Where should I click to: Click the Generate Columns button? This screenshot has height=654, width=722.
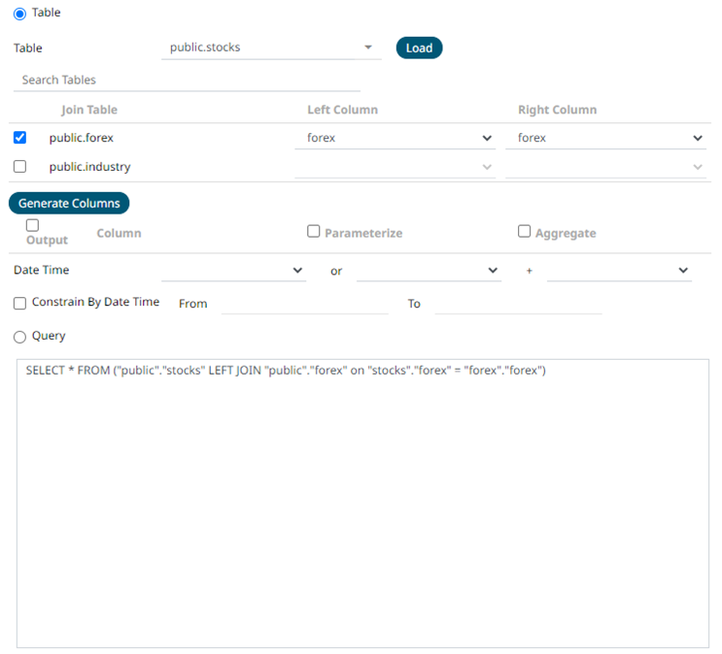pos(69,203)
